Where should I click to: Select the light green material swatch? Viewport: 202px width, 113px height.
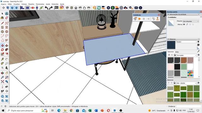[184, 67]
